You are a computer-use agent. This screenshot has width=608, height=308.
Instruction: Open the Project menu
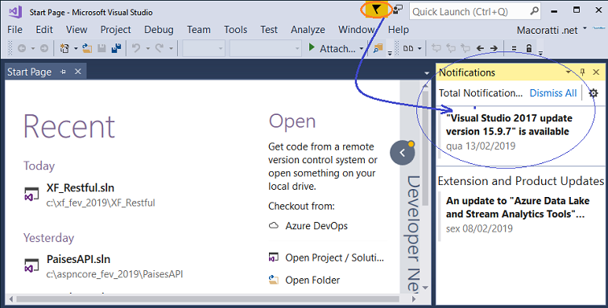point(115,30)
